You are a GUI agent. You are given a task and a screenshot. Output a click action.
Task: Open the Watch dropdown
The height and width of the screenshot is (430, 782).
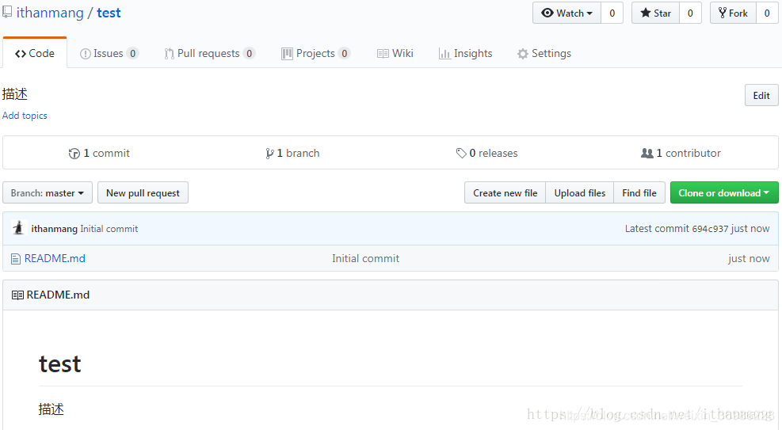click(x=566, y=13)
